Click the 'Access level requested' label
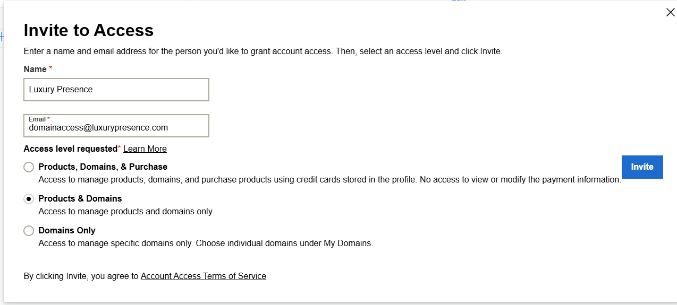Viewport: 677px width, 305px height. (x=70, y=149)
